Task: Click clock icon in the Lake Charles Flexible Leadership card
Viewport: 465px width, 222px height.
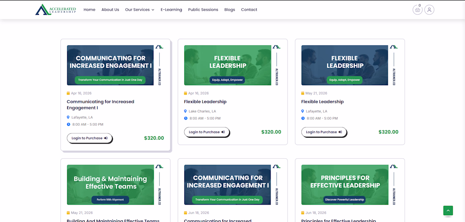Action: [186, 118]
